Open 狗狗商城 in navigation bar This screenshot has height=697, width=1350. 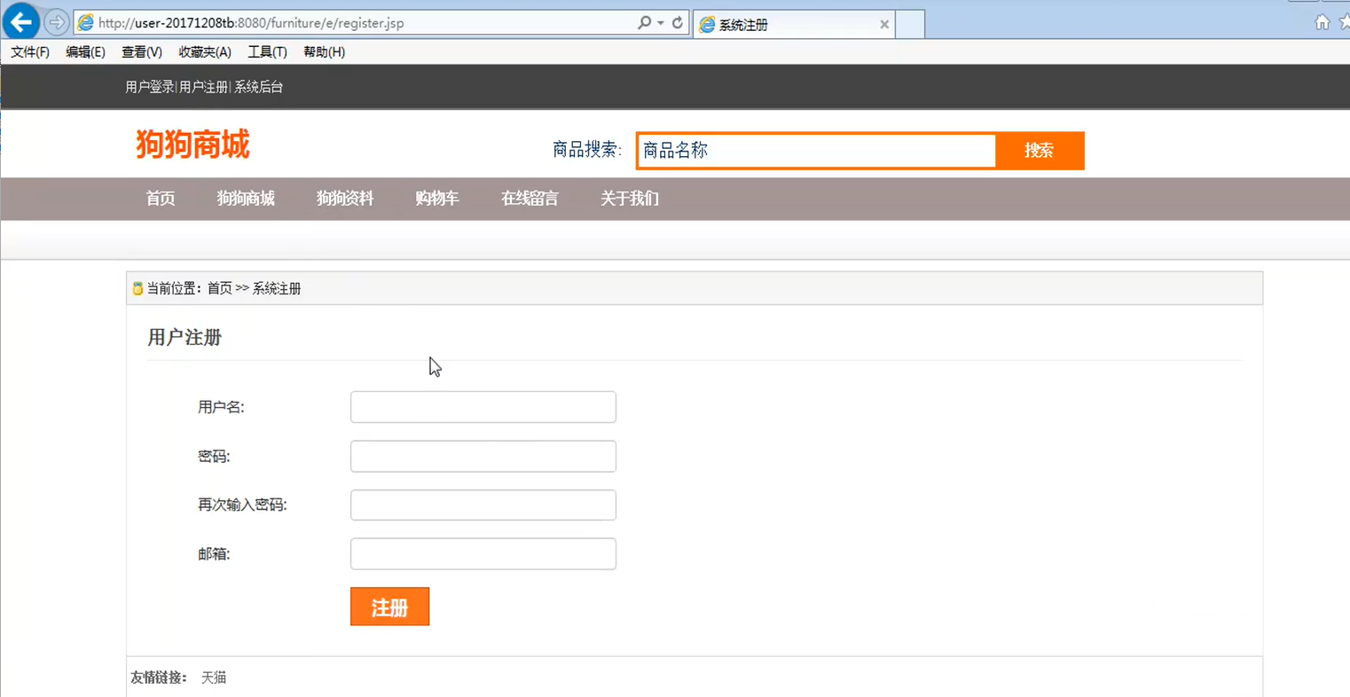[246, 199]
